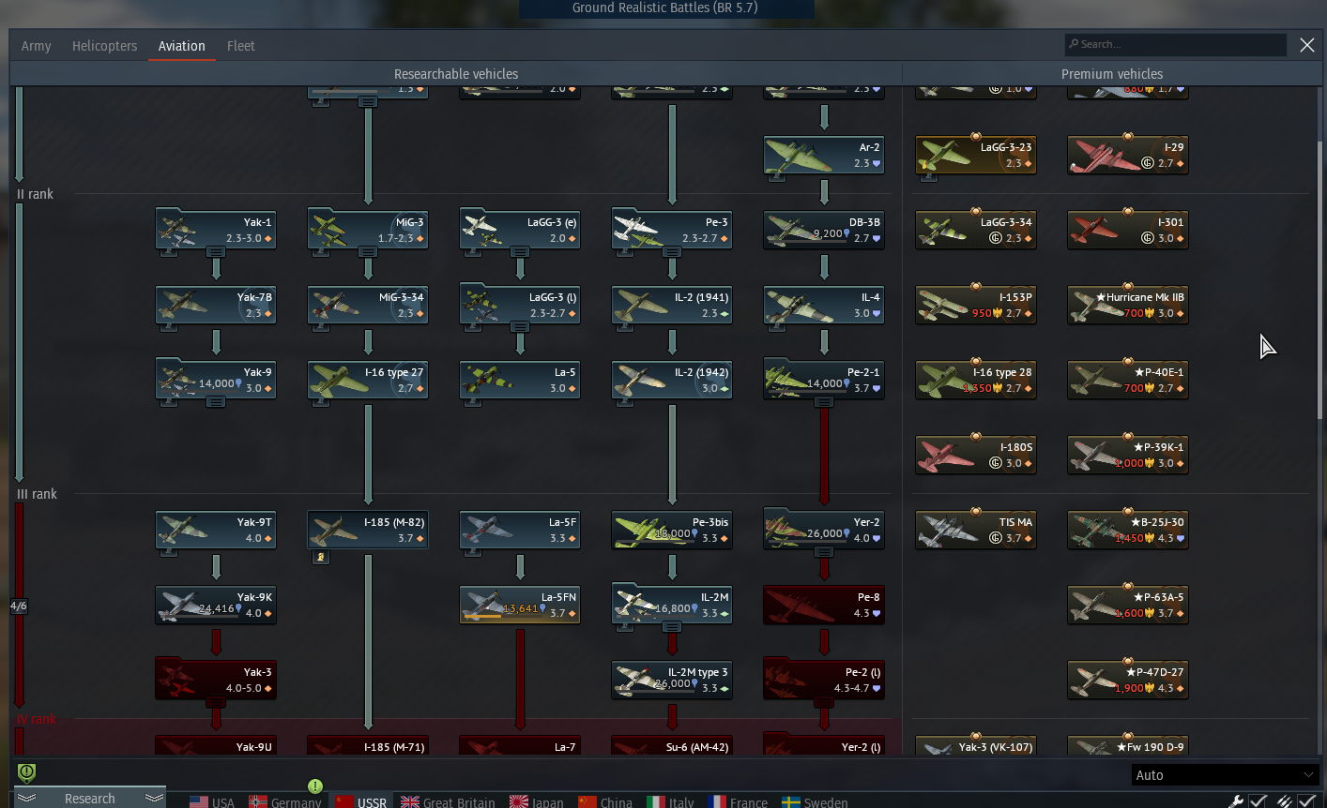Open the Sweden nation tree
Screen dimensions: 1327x808
[815, 801]
